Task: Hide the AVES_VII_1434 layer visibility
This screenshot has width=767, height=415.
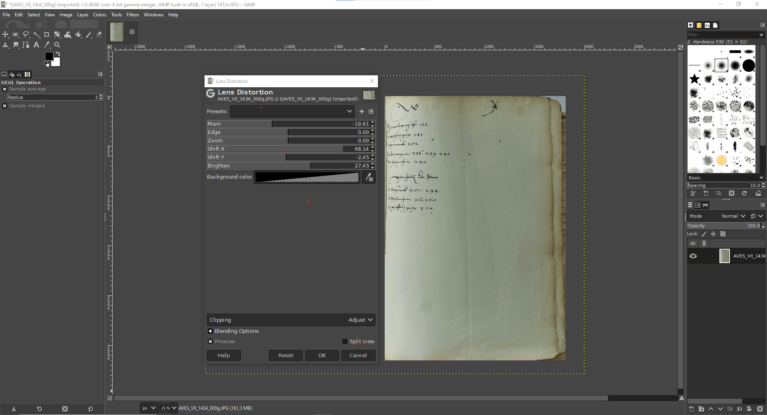Action: point(693,256)
